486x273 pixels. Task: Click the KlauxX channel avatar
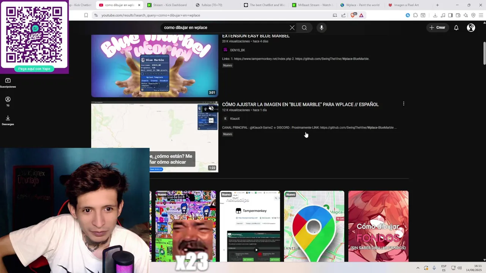tap(225, 119)
